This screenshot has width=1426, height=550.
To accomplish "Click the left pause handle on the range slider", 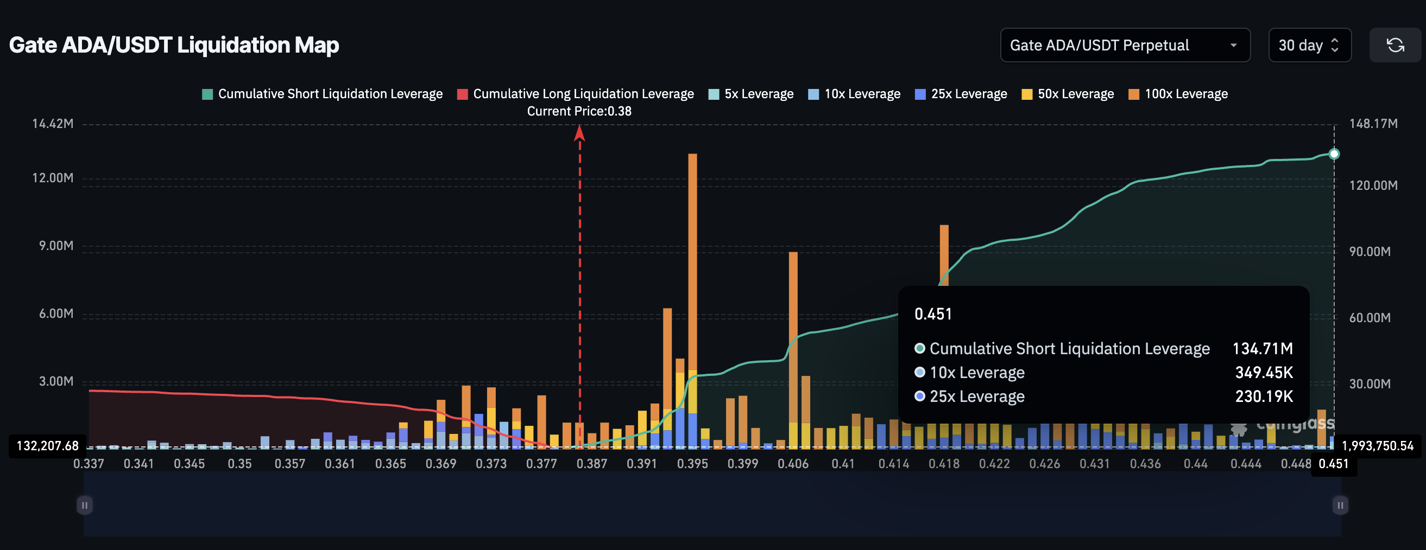I will (x=84, y=504).
